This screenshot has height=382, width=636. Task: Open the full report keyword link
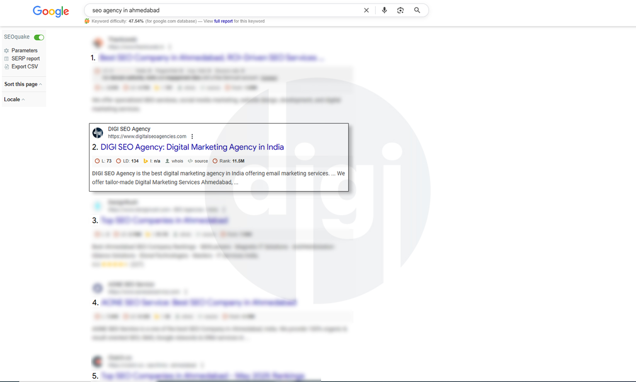(223, 21)
